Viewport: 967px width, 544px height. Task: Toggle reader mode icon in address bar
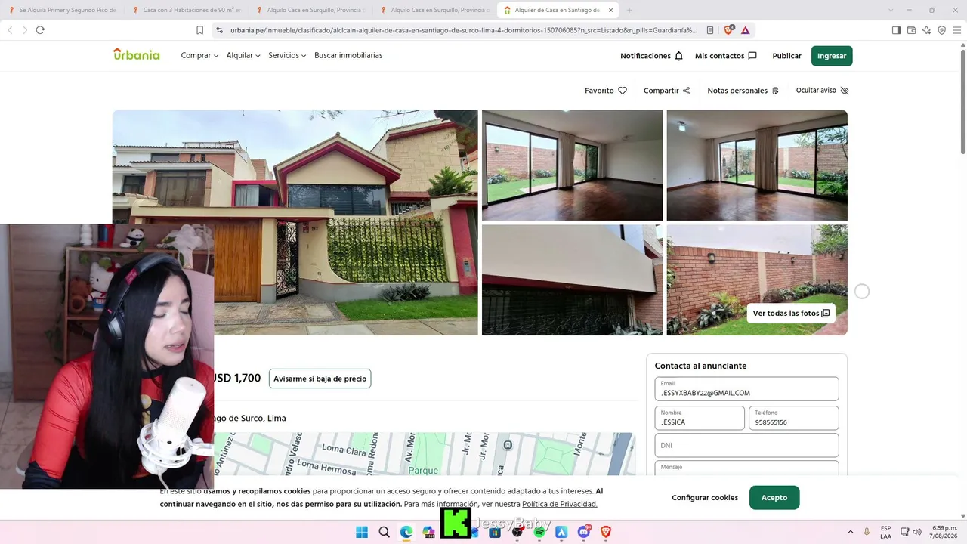pos(710,30)
